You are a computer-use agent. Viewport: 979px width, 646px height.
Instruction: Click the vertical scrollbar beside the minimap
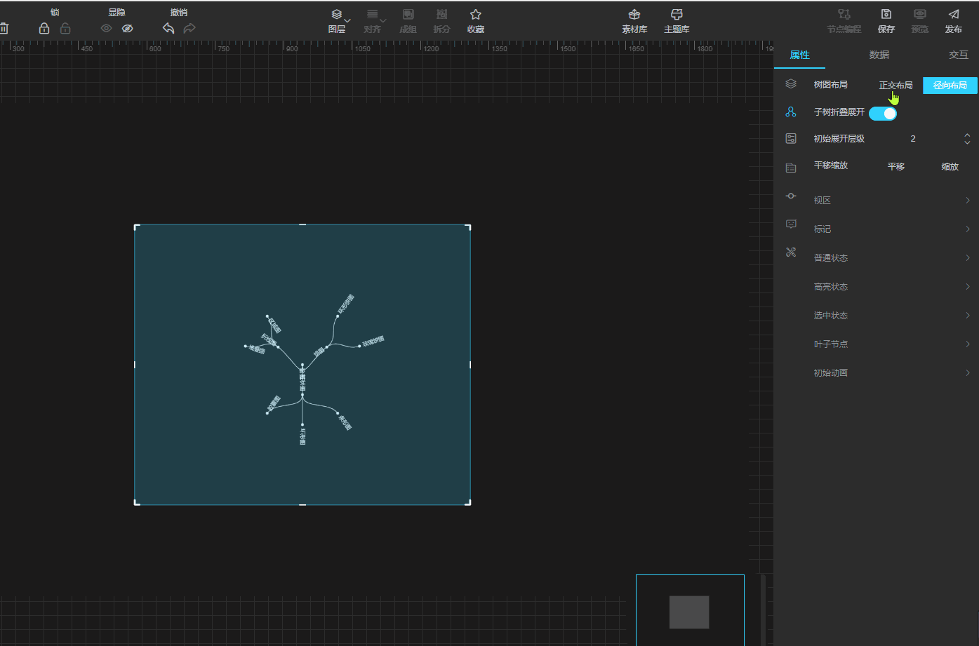tap(763, 610)
